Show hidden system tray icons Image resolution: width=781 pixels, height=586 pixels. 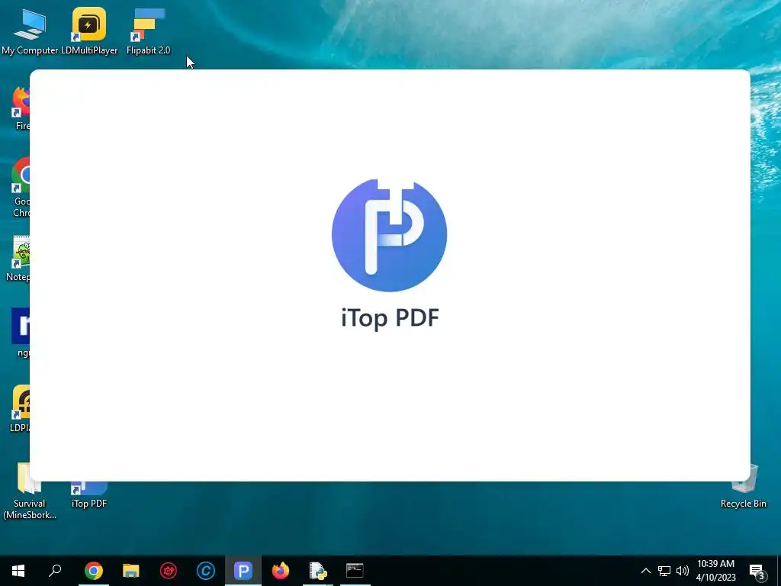[x=645, y=571]
